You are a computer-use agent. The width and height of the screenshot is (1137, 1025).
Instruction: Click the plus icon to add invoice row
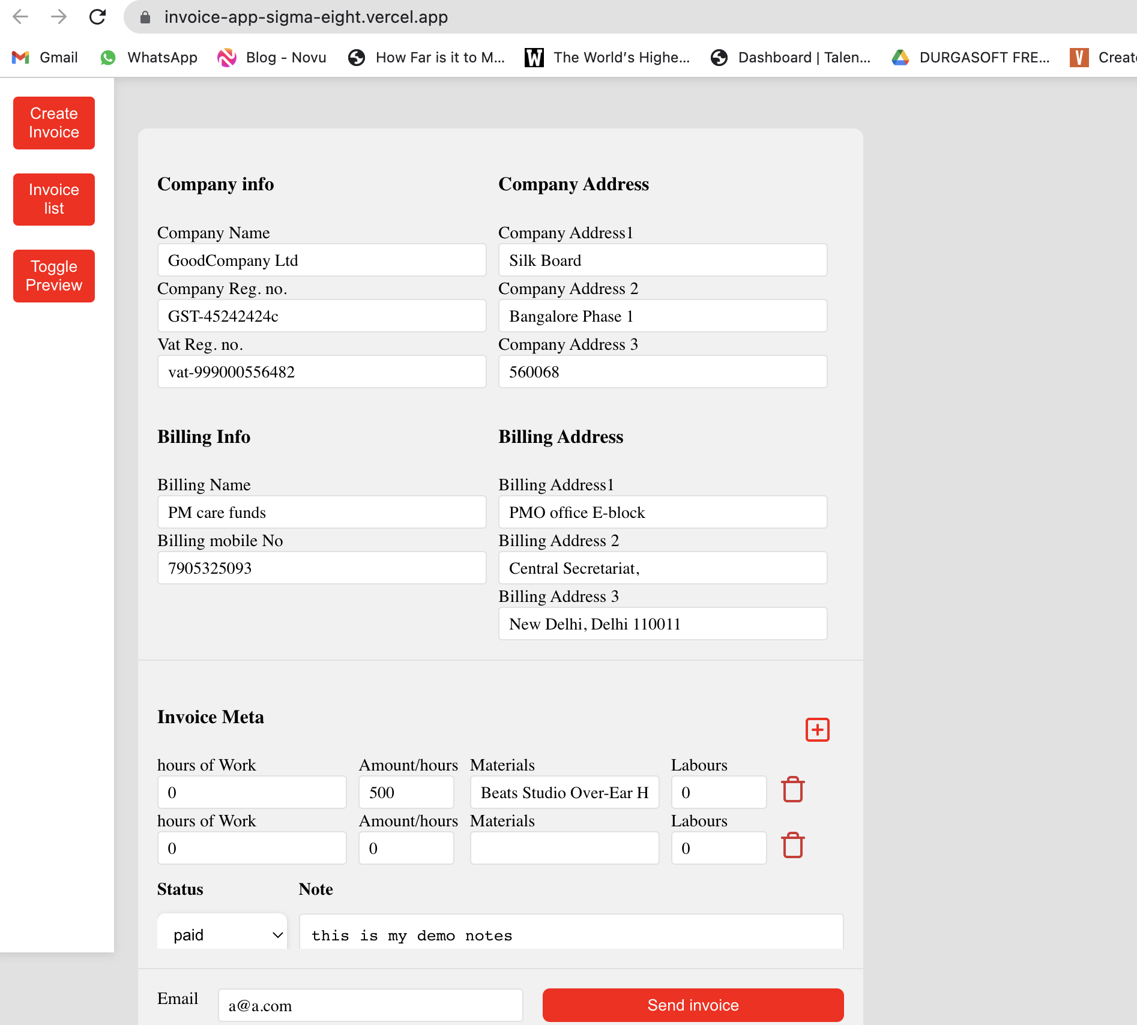pos(817,730)
